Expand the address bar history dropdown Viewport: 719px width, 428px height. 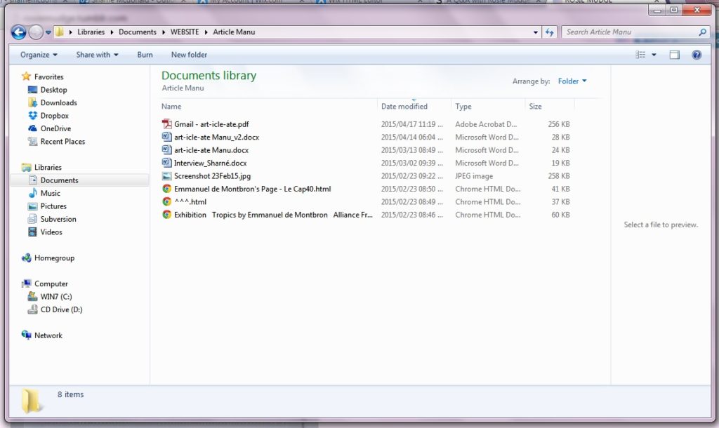(x=536, y=32)
